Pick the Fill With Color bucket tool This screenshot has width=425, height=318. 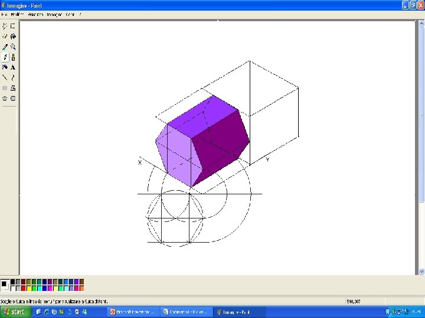13,37
